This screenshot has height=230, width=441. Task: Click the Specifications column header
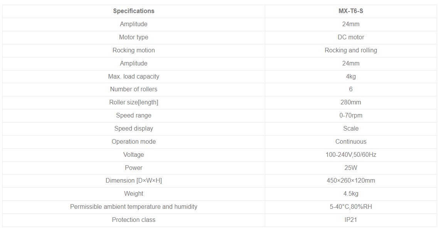(133, 11)
